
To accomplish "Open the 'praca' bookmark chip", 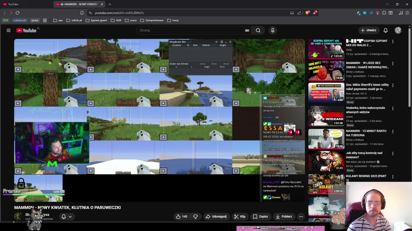I will point(35,20).
